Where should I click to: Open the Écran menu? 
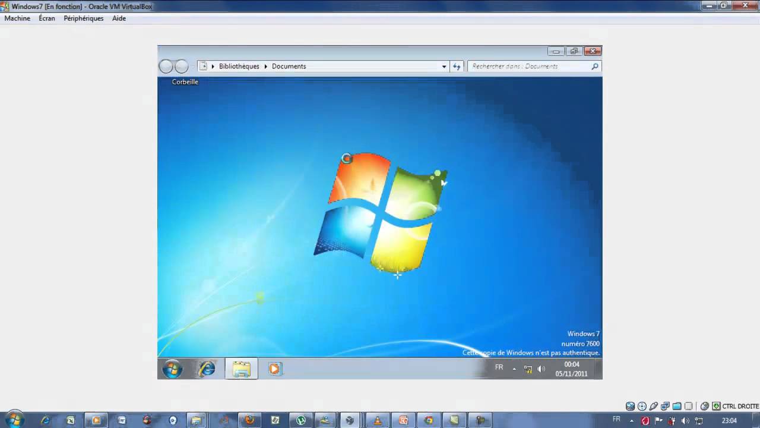(x=47, y=18)
